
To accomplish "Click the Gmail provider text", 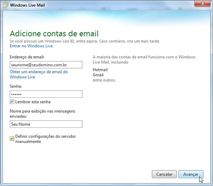I will click(x=98, y=75).
